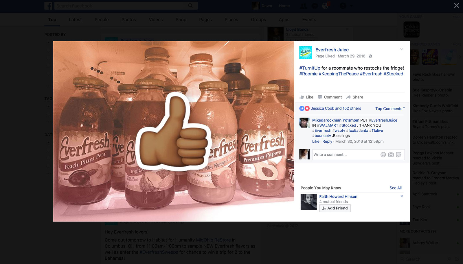Image resolution: width=463 pixels, height=264 pixels.
Task: Click the Comment speech bubble icon
Action: tap(320, 97)
